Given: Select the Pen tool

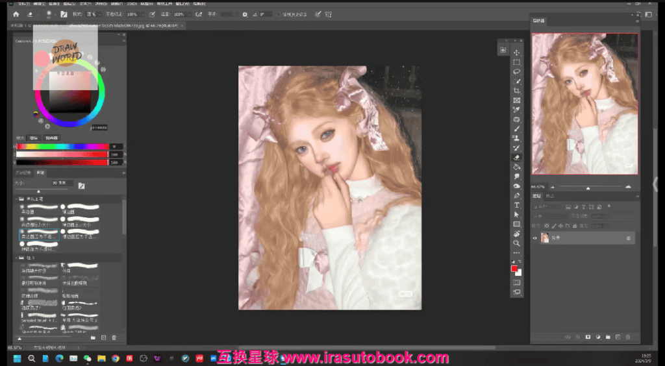Looking at the screenshot, I should point(516,195).
